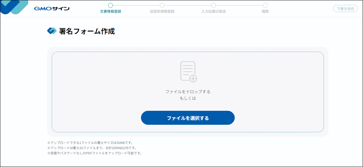This screenshot has width=363, height=167.
Task: Click the 署名フォーム作成 heading
Action: pyautogui.click(x=87, y=31)
